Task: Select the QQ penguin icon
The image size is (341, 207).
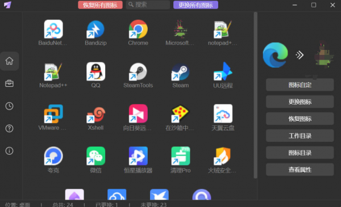Action: point(95,71)
